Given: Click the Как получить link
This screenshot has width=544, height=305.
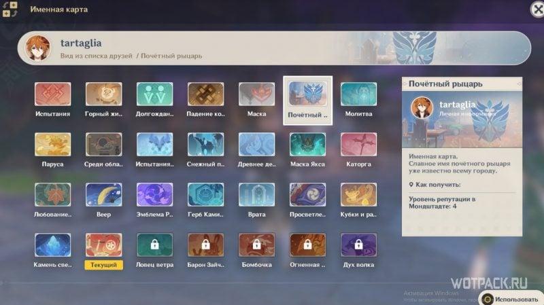Looking at the screenshot, I should click(x=438, y=185).
